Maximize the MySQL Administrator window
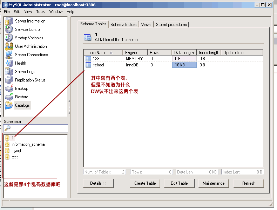This screenshot has height=210, width=277. (x=263, y=5)
